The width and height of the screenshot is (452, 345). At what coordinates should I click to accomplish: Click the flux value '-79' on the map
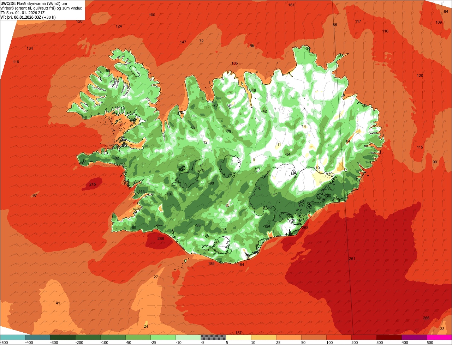(x=228, y=132)
